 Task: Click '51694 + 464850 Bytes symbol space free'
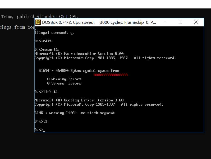tap(79, 71)
